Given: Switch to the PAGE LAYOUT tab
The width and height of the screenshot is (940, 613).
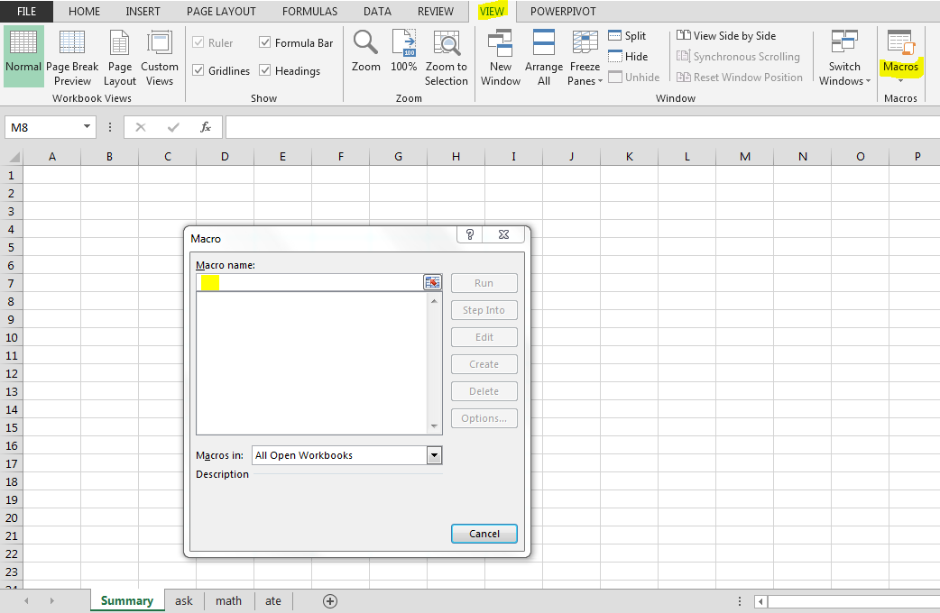Looking at the screenshot, I should point(221,12).
